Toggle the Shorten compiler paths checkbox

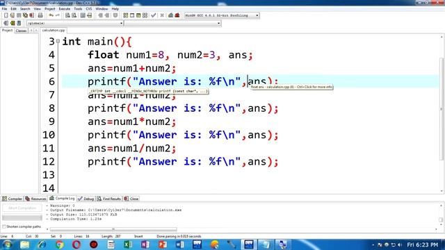pos(4,227)
